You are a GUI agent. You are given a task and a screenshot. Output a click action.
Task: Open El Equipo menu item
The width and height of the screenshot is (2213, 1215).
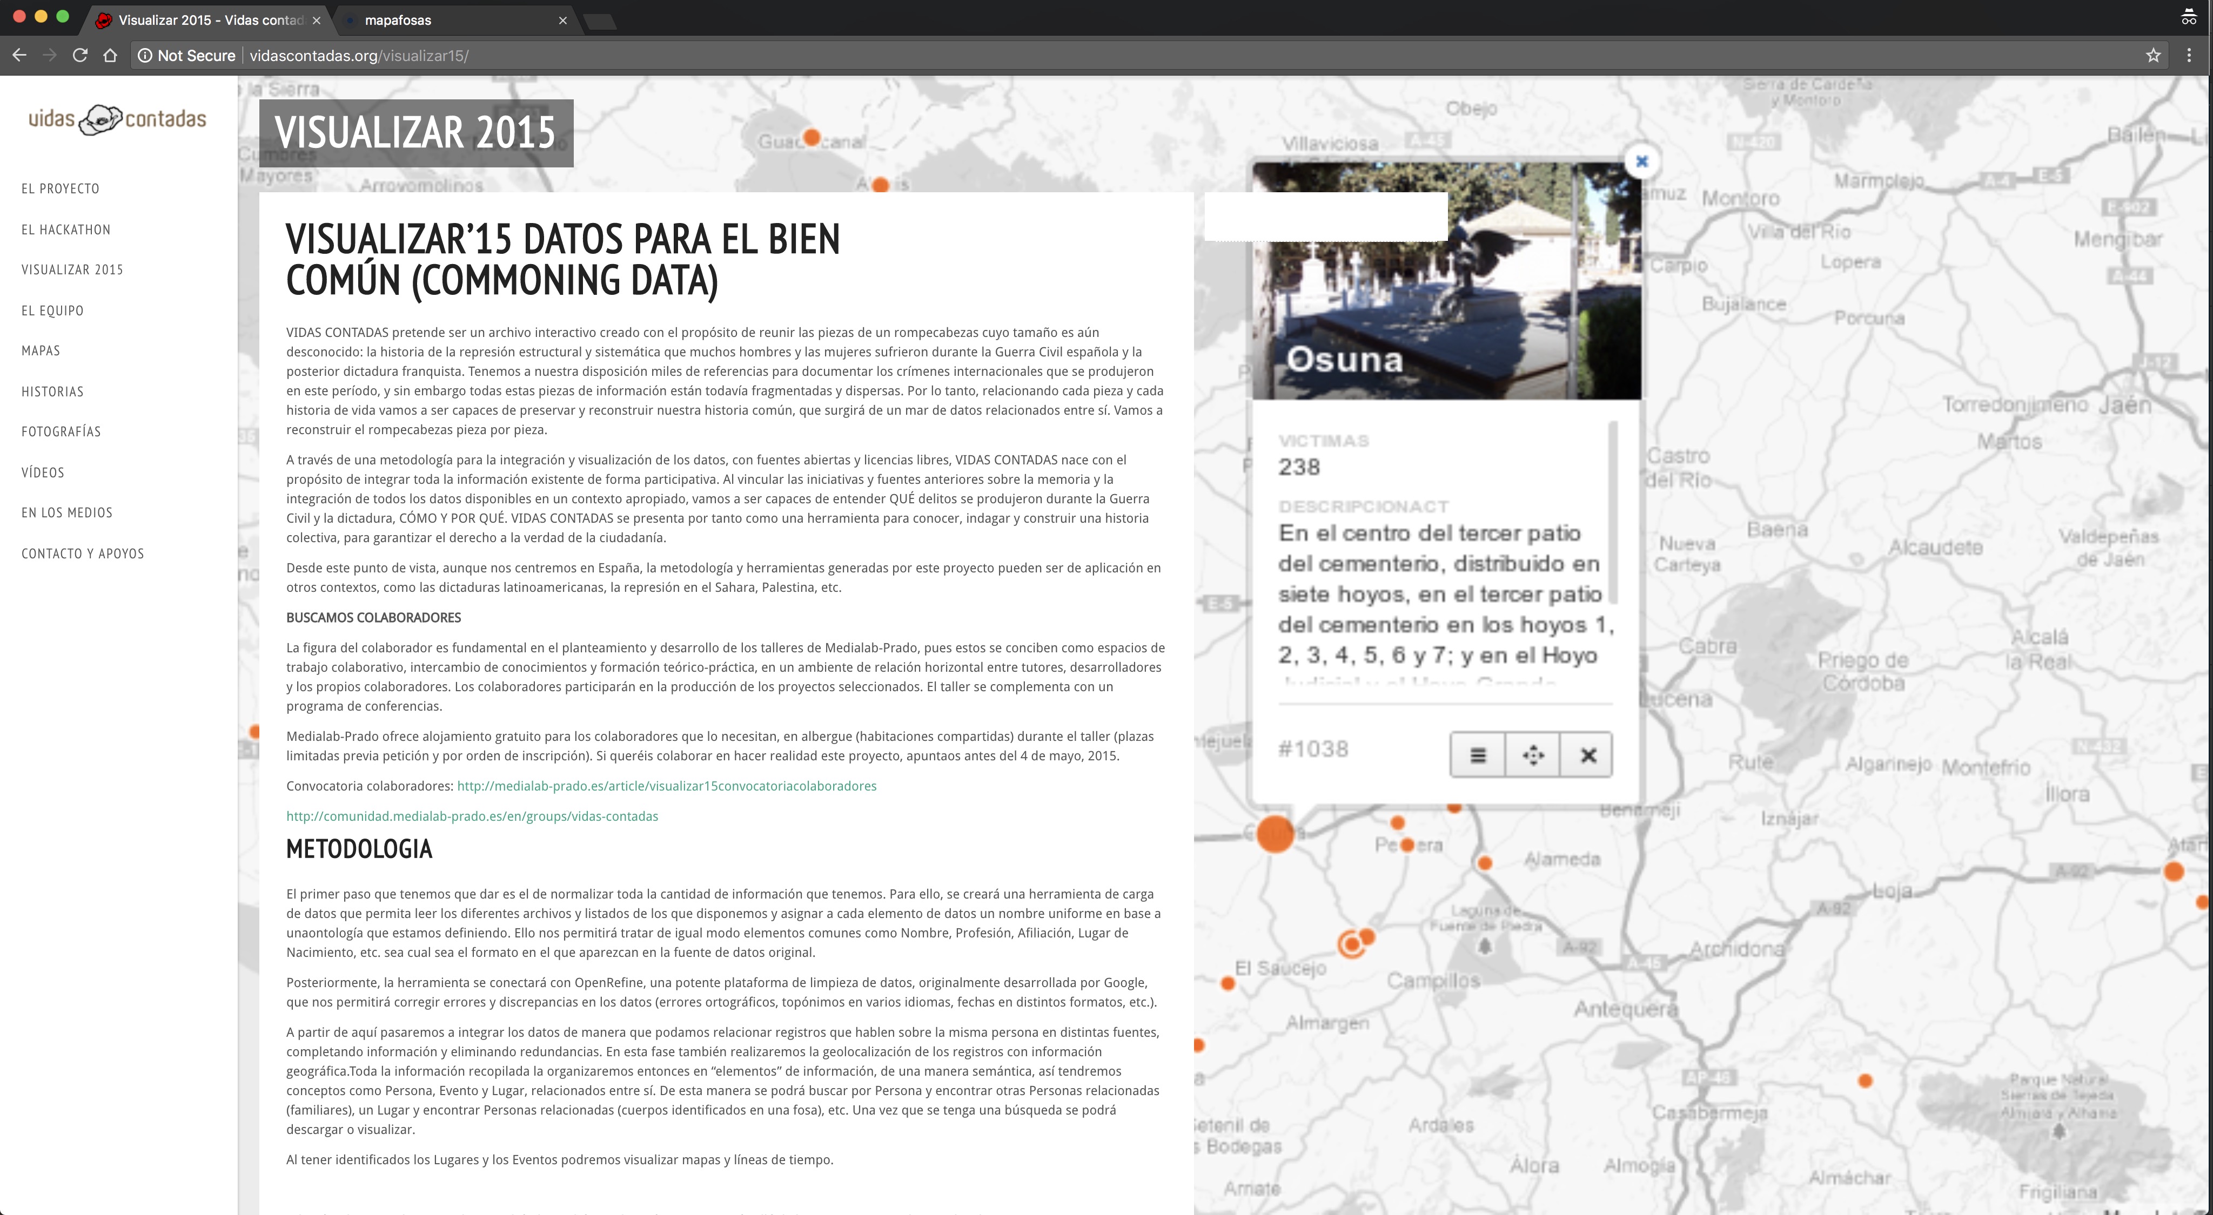coord(52,311)
